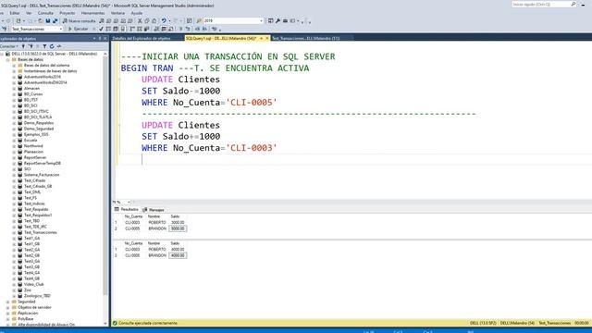The image size is (592, 333).
Task: Expand the AdventureWorks2016 database node
Action: click(x=14, y=77)
